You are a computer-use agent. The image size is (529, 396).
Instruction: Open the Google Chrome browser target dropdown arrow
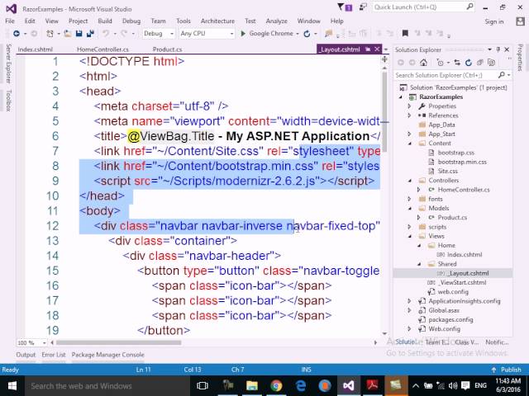point(298,34)
